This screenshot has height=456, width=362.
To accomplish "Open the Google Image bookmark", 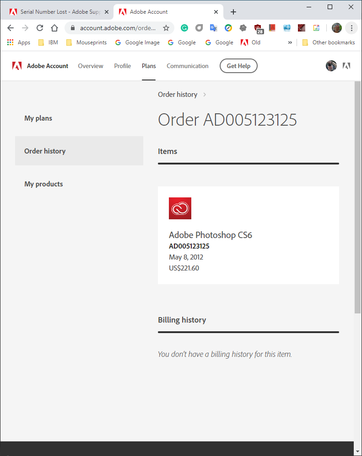I will 137,42.
